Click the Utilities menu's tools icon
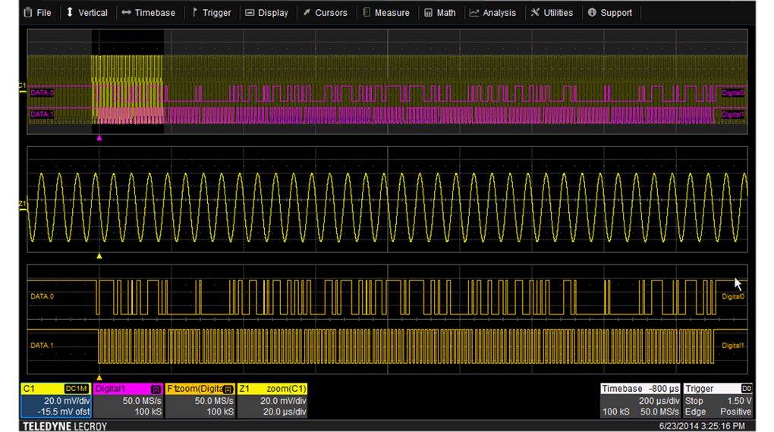 [535, 12]
